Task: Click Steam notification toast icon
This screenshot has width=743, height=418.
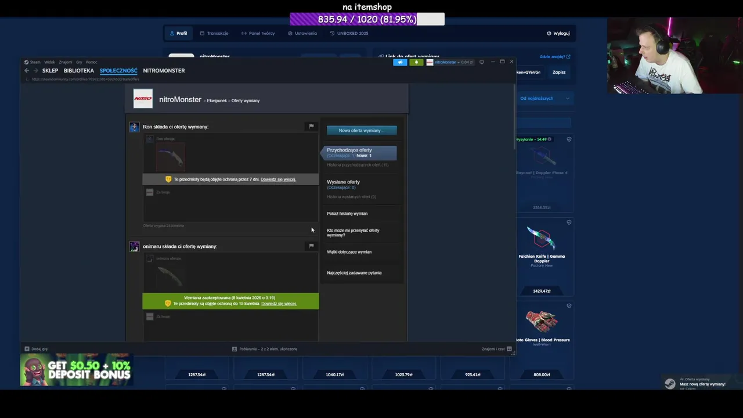Action: 670,384
